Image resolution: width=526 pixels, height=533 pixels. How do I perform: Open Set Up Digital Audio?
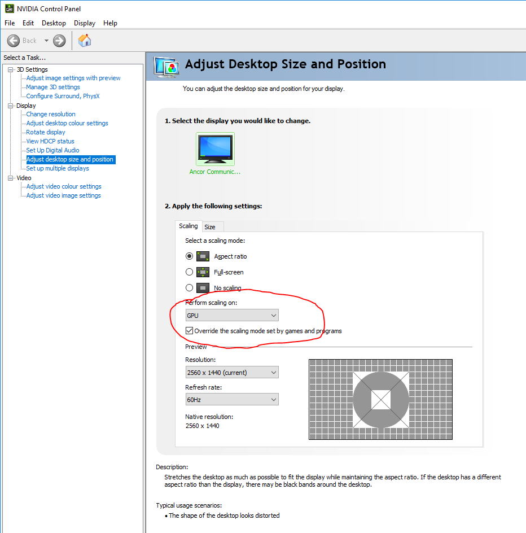tap(52, 150)
